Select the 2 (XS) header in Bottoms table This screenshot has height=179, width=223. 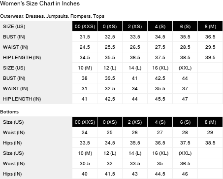tap(135, 122)
